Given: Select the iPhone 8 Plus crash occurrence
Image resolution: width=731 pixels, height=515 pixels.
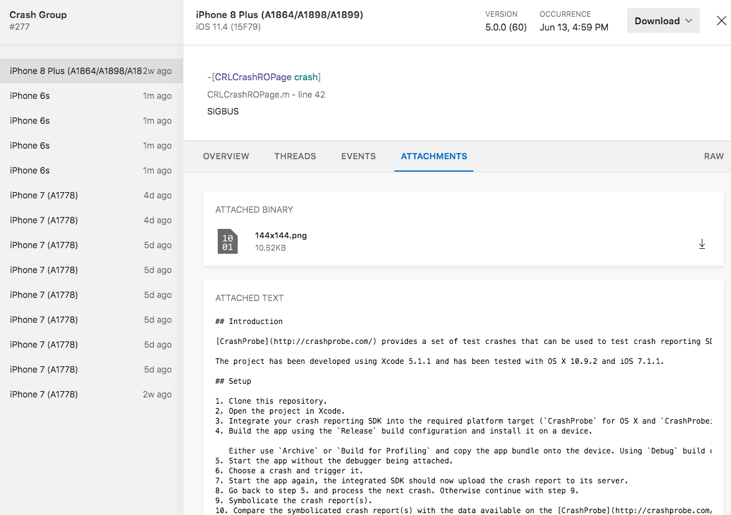Looking at the screenshot, I should (75, 70).
